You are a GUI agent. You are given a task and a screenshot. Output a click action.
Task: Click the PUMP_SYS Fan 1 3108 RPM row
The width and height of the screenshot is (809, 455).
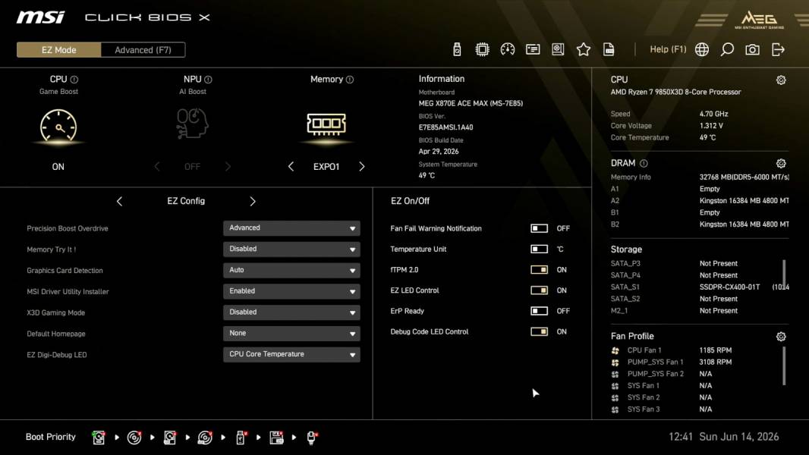671,362
